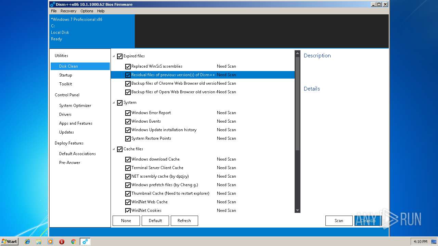Uncheck Windows prefetch files checkbox
Image resolution: width=438 pixels, height=246 pixels.
128,185
